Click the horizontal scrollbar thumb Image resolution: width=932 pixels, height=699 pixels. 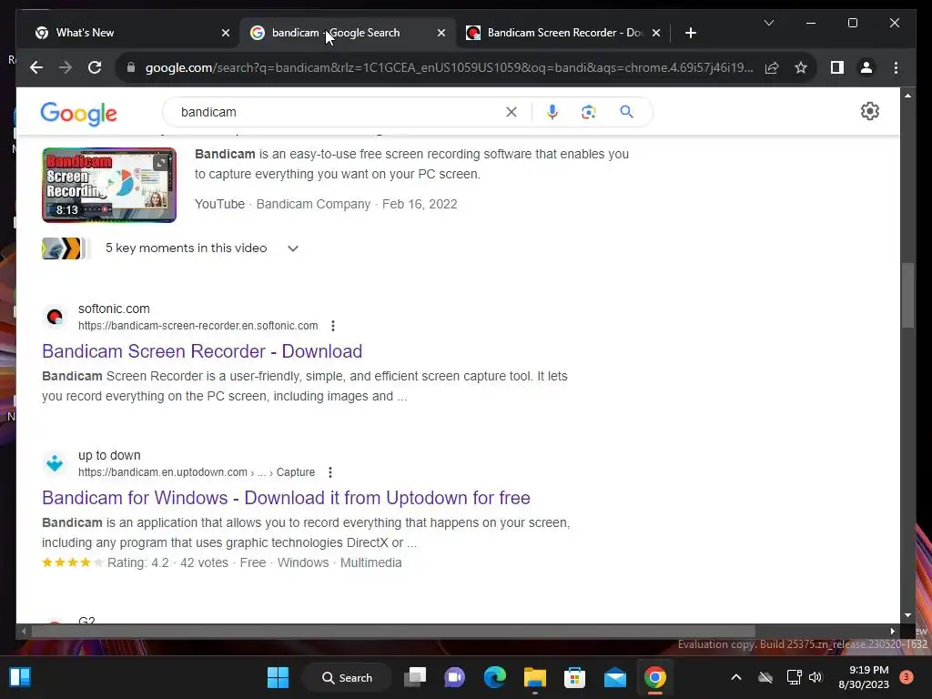[393, 632]
